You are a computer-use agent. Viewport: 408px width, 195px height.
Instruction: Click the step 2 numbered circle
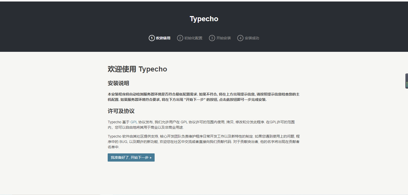click(180, 38)
